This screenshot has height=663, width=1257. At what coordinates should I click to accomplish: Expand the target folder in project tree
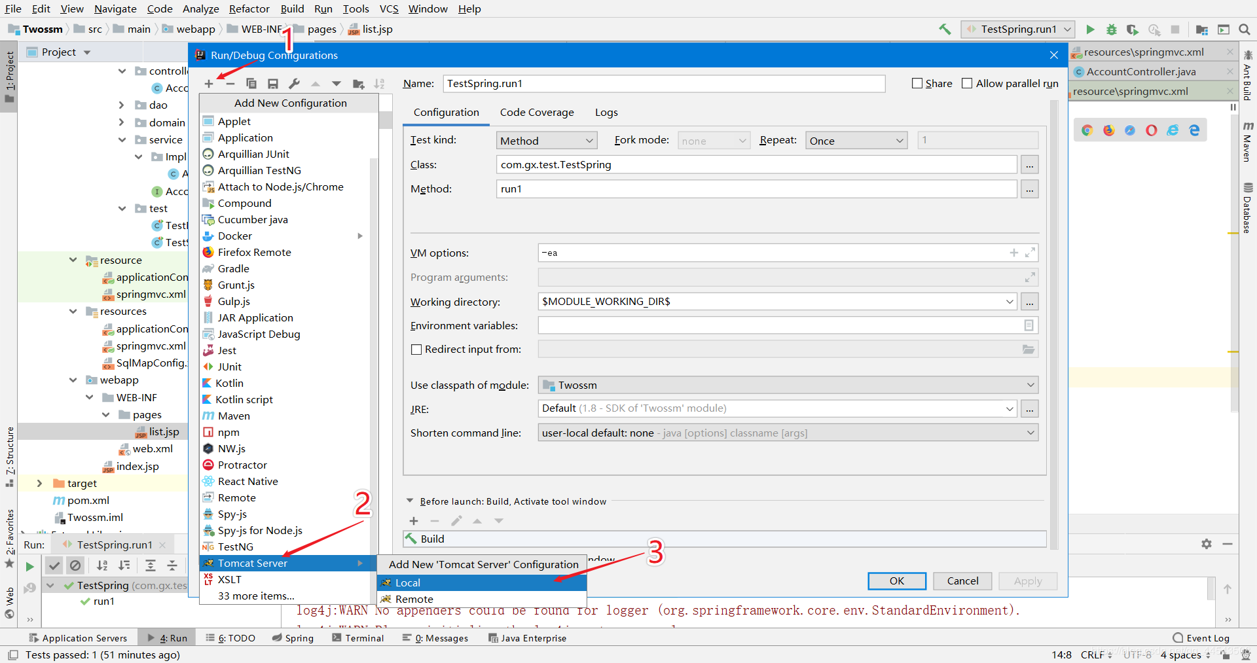[x=39, y=483]
